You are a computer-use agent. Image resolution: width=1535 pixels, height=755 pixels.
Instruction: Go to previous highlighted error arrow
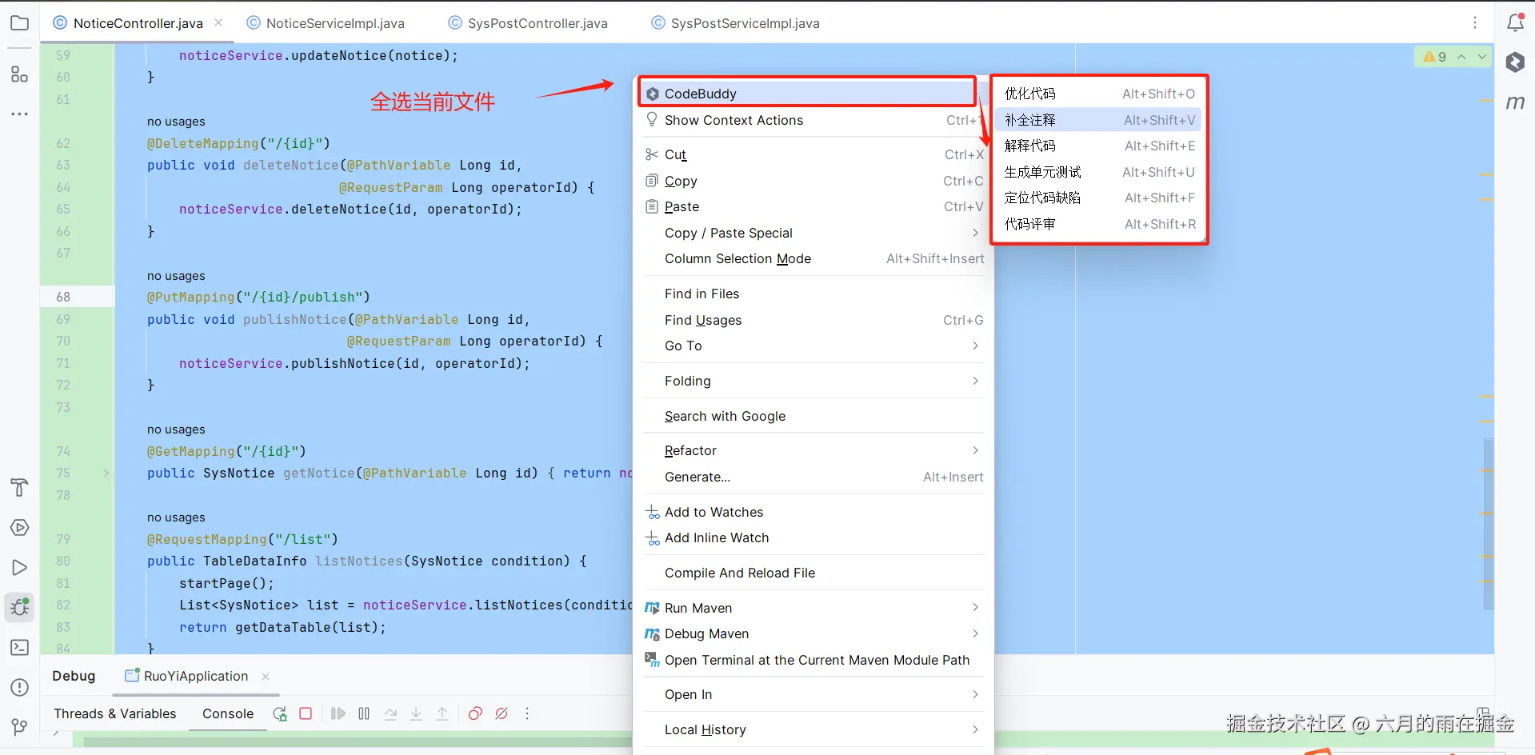click(1461, 57)
